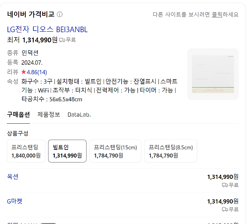Click delivery truck icon in G마켓 row

(x=225, y=209)
